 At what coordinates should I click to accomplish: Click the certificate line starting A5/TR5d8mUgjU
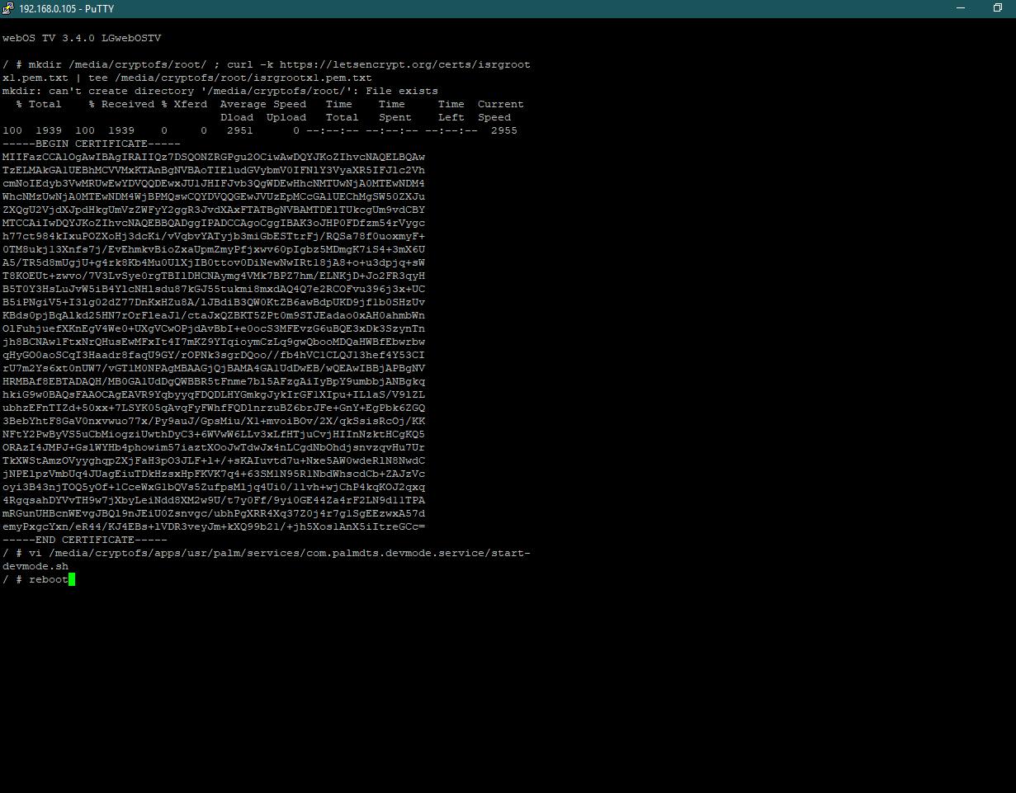point(214,262)
